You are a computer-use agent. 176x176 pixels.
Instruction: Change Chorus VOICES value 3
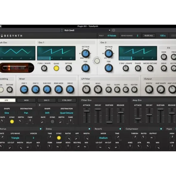click(x=33, y=138)
